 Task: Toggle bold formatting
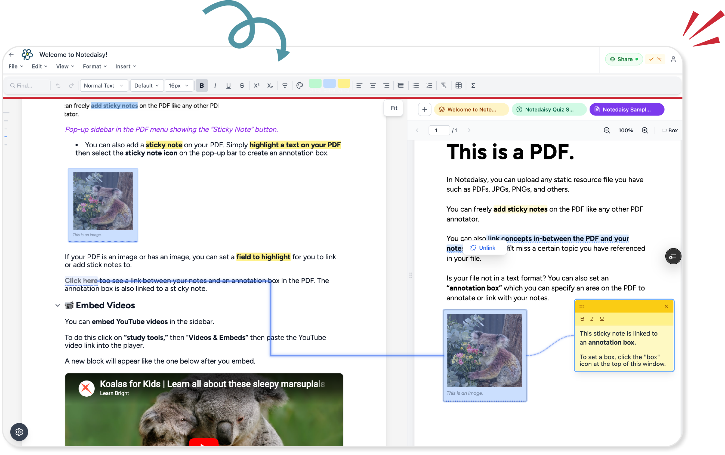202,86
